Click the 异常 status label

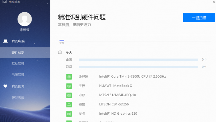pos(69,67)
